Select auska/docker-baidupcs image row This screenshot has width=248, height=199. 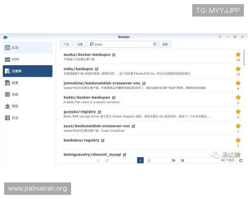tap(152, 57)
